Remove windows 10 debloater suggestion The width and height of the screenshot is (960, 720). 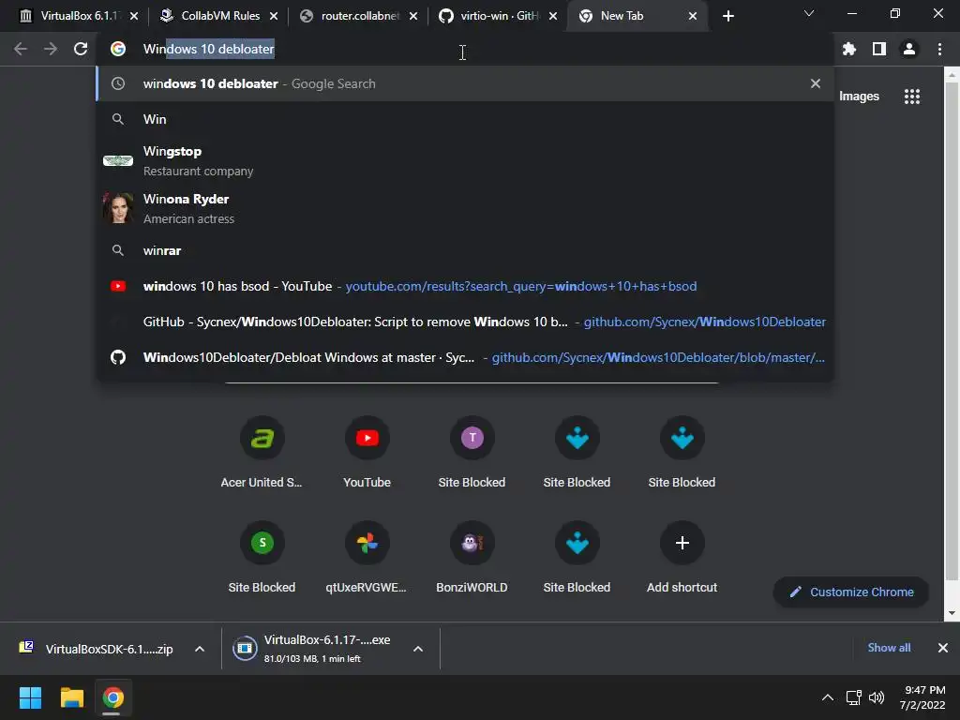(815, 83)
